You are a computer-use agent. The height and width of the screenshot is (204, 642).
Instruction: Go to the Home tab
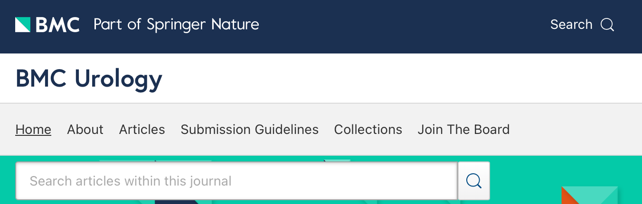click(33, 129)
